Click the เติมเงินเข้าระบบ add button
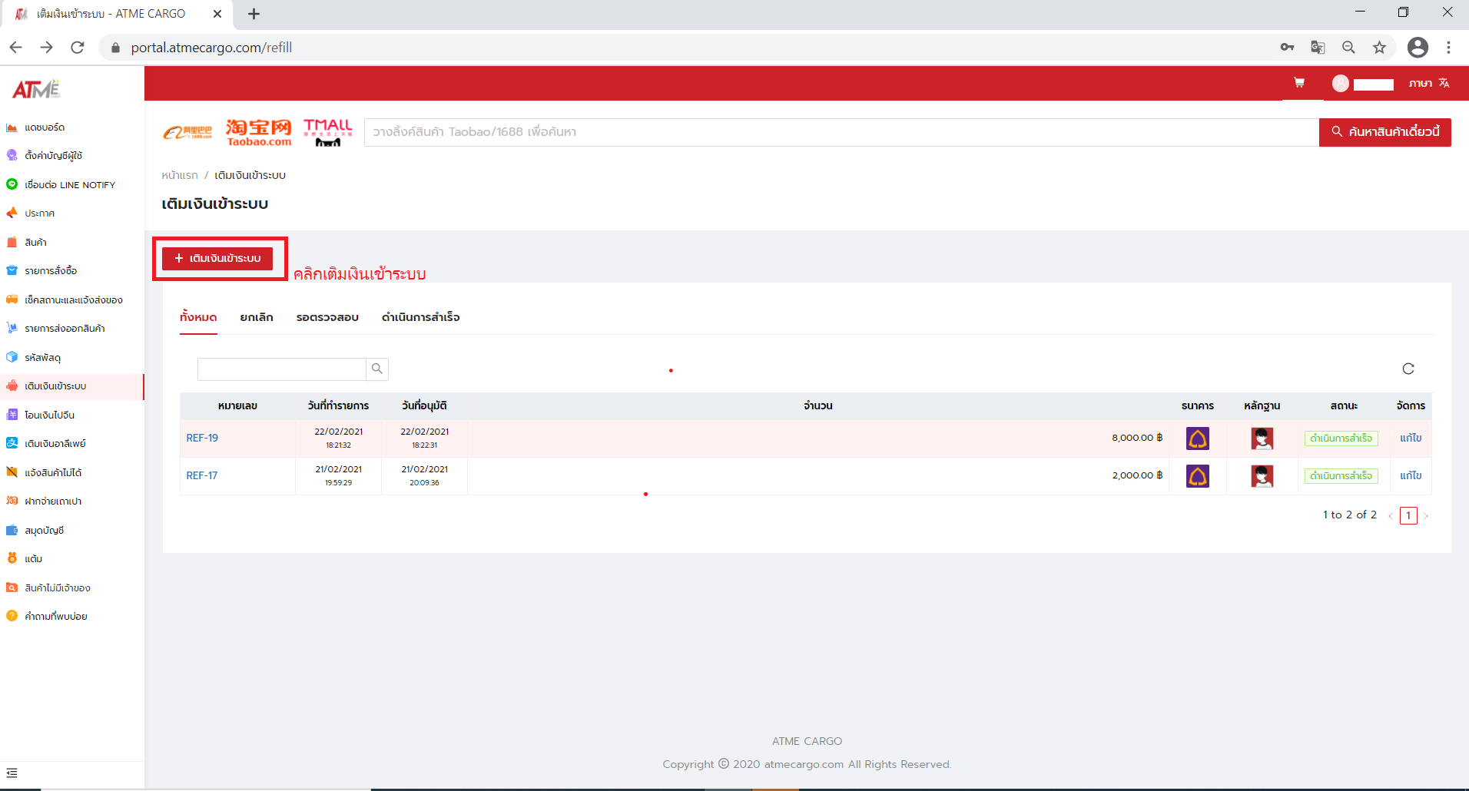1469x791 pixels. click(x=217, y=258)
